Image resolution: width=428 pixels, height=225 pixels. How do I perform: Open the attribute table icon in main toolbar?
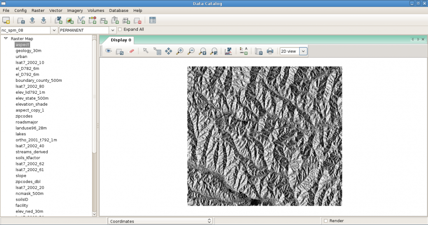(x=153, y=20)
